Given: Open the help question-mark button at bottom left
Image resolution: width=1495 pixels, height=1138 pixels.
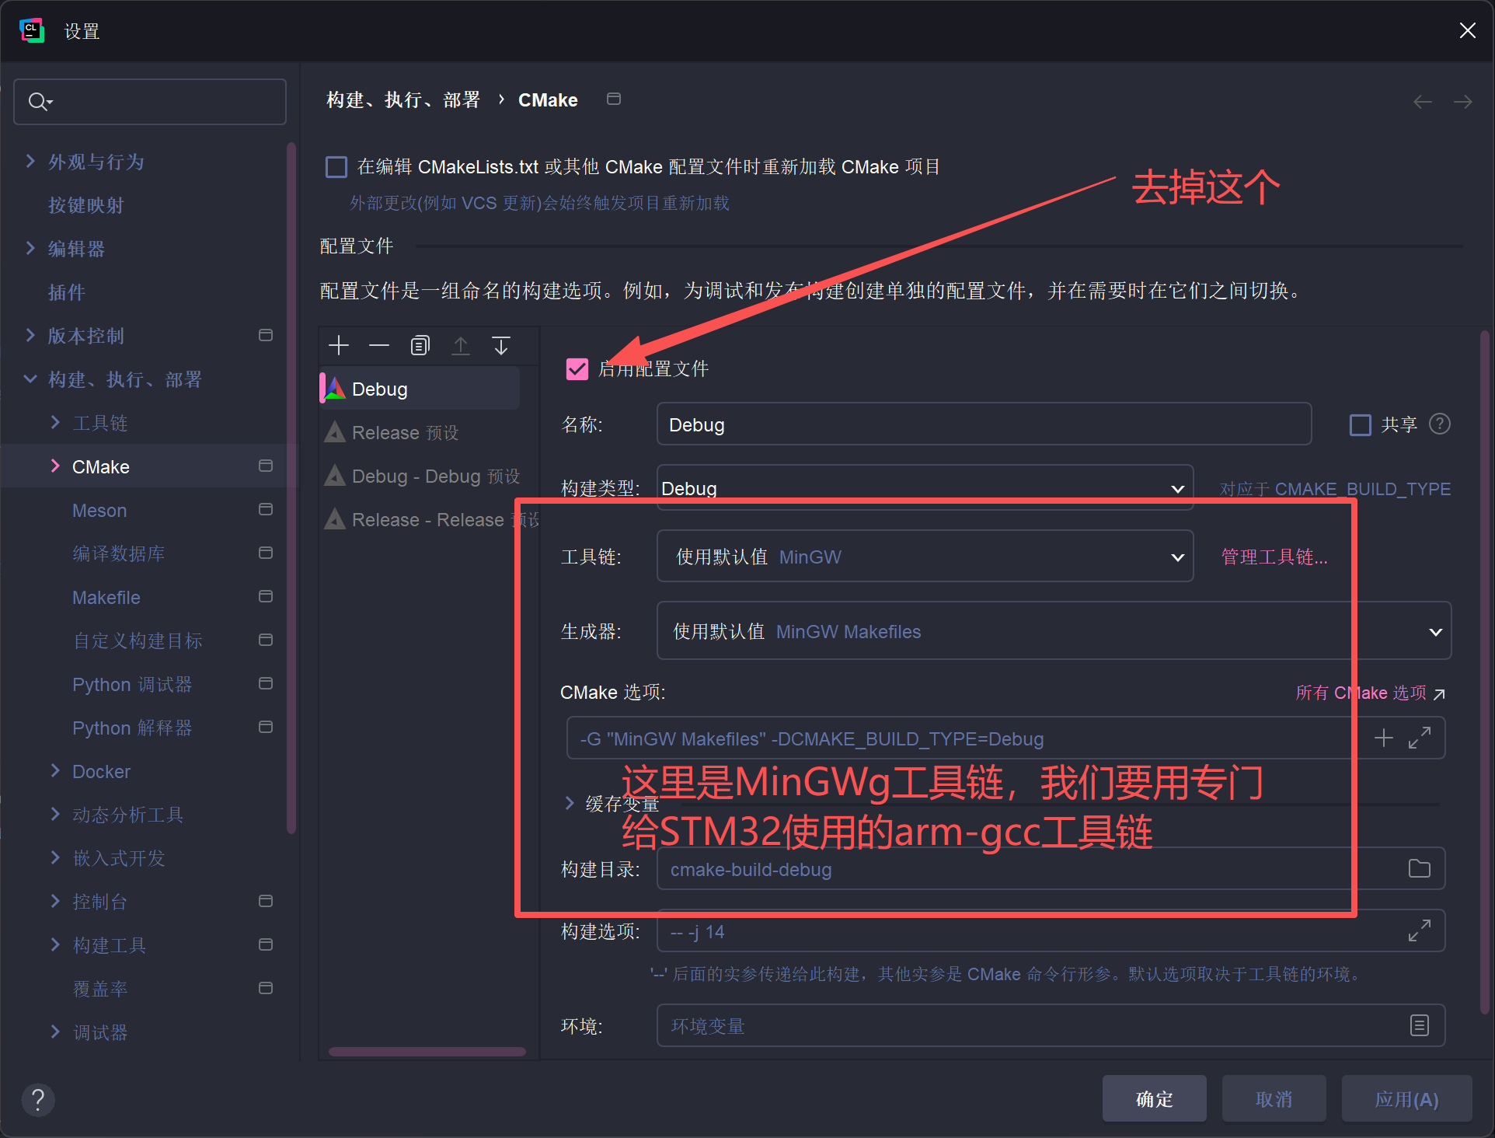Looking at the screenshot, I should [38, 1099].
